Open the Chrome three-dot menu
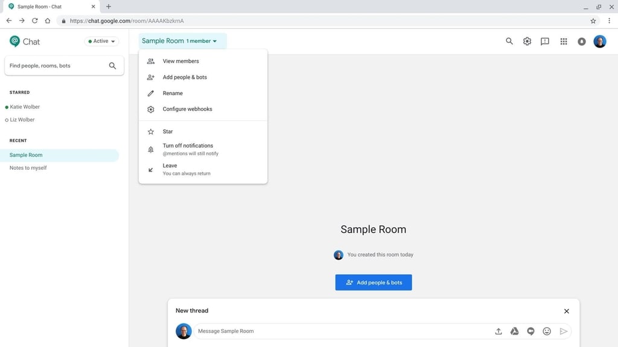618x347 pixels. (609, 21)
